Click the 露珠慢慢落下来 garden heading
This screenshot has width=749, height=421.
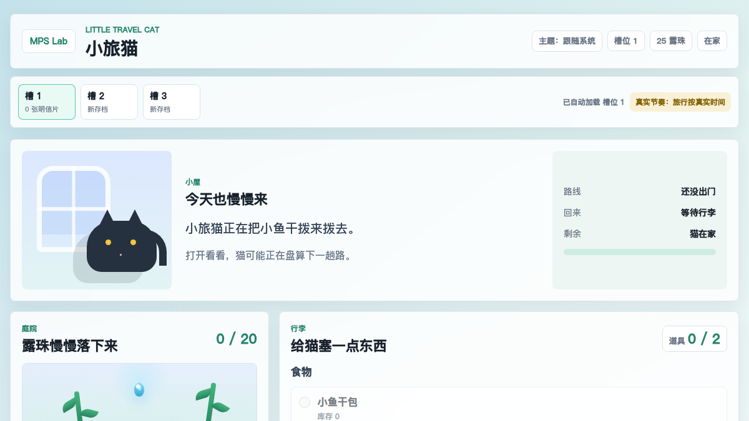pyautogui.click(x=70, y=346)
